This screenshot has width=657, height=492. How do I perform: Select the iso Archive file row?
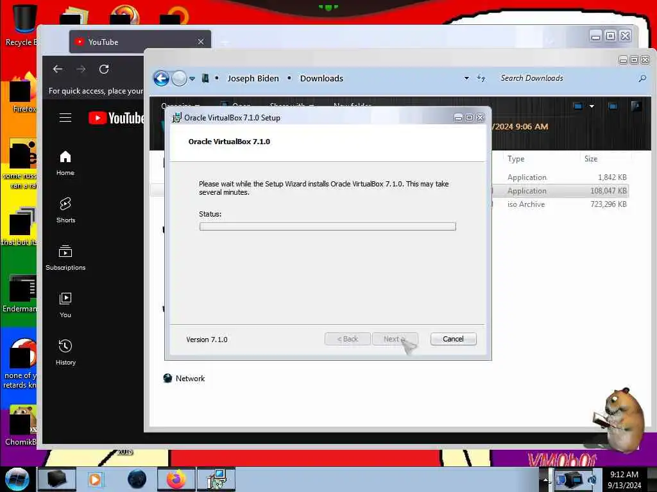[x=560, y=204]
